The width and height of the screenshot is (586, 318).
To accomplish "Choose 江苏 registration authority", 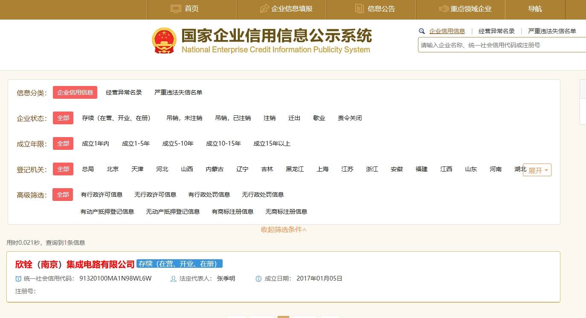I will click(347, 169).
